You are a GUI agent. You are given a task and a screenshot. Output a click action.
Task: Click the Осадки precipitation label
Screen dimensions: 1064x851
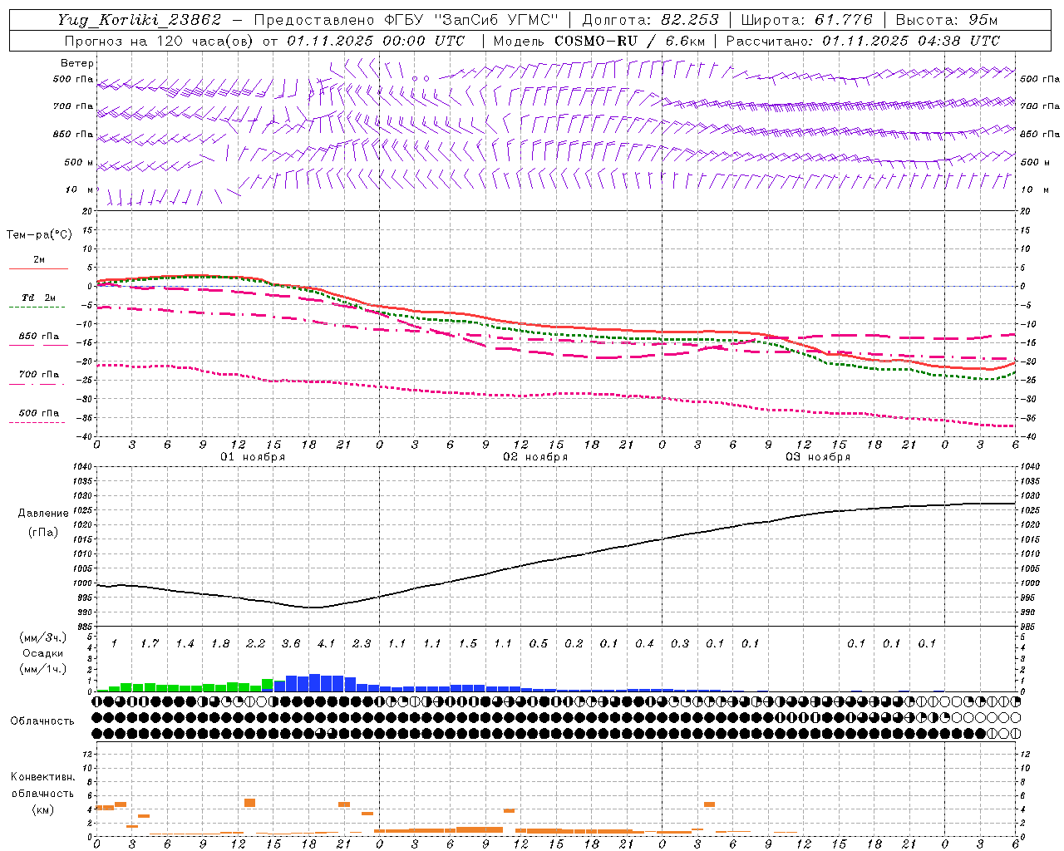coord(43,653)
